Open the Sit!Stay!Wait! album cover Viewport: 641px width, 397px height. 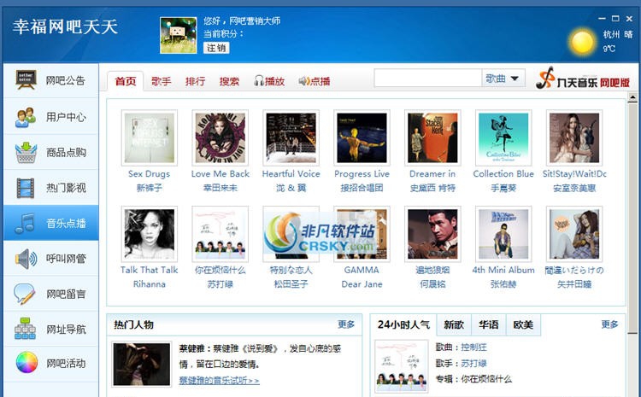[x=574, y=137]
